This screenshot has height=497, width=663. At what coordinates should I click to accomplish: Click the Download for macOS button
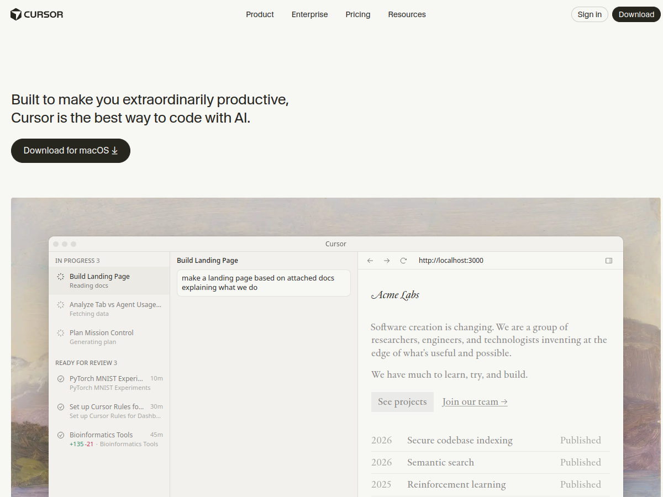pyautogui.click(x=71, y=151)
